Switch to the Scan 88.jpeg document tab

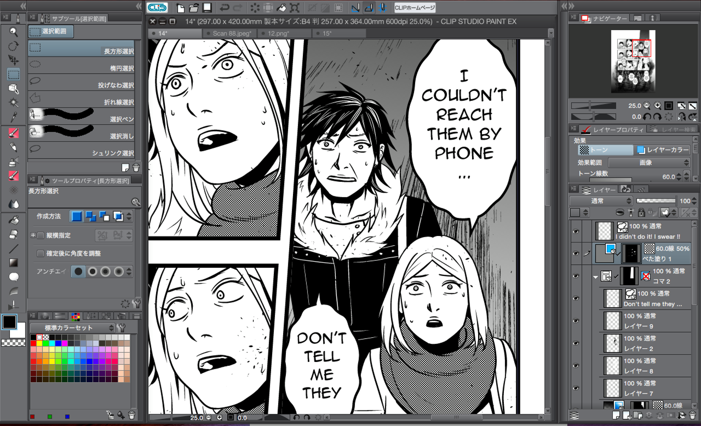[x=229, y=33]
